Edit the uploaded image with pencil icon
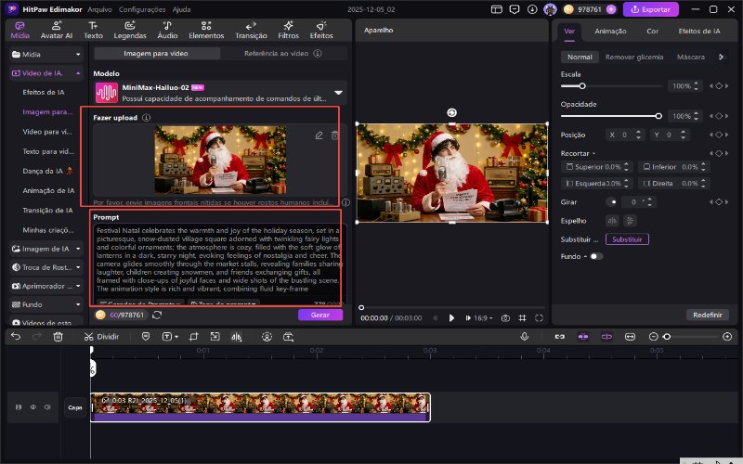 point(319,135)
